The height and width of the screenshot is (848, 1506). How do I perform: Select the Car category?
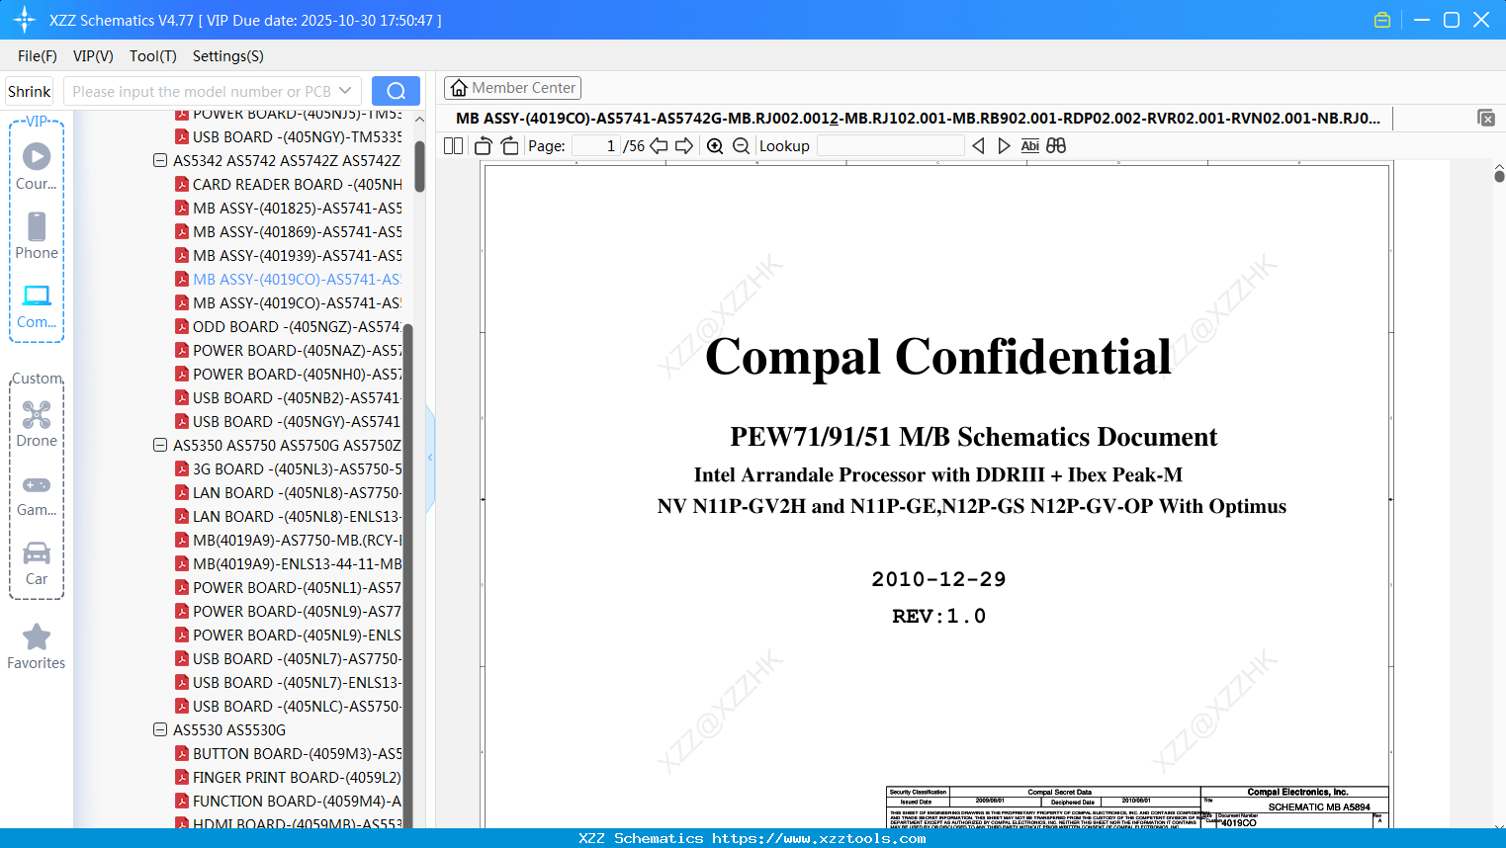(37, 563)
